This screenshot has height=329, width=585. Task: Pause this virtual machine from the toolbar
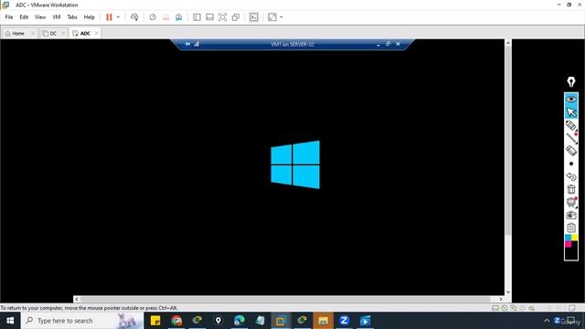pos(109,17)
